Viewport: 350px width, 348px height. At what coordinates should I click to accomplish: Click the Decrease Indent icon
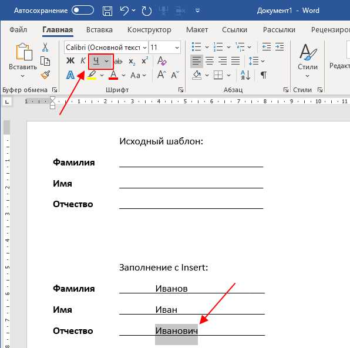point(266,47)
